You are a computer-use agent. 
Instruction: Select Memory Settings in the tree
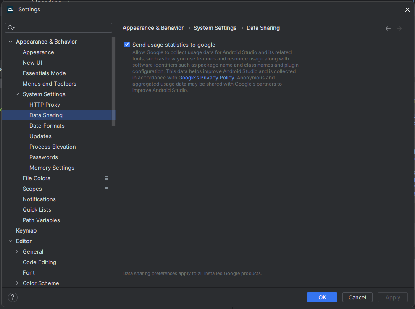[x=52, y=168]
